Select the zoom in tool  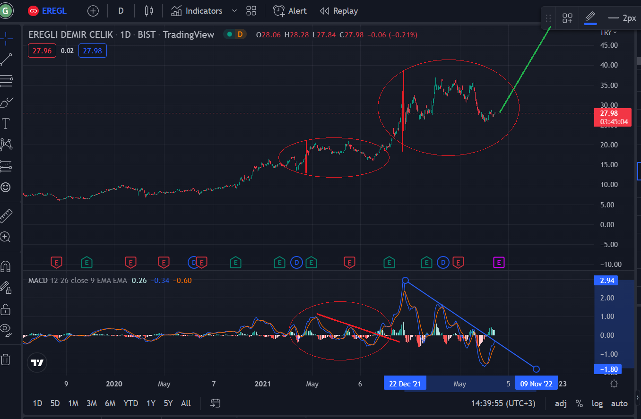pos(6,237)
